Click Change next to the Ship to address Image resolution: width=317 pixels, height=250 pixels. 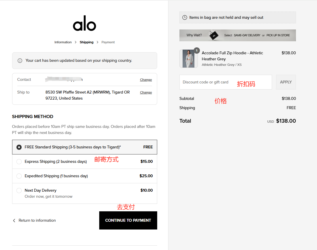coord(146,92)
